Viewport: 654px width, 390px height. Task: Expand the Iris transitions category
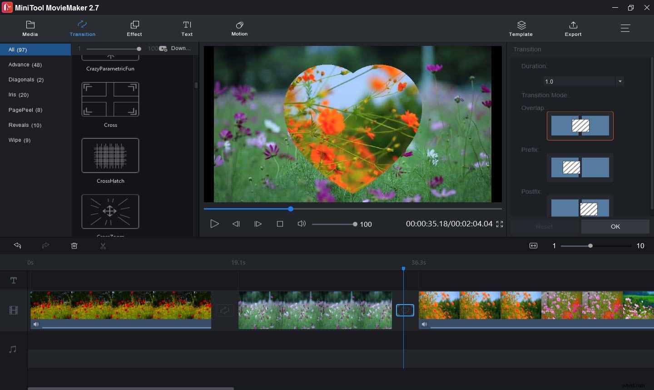point(18,95)
